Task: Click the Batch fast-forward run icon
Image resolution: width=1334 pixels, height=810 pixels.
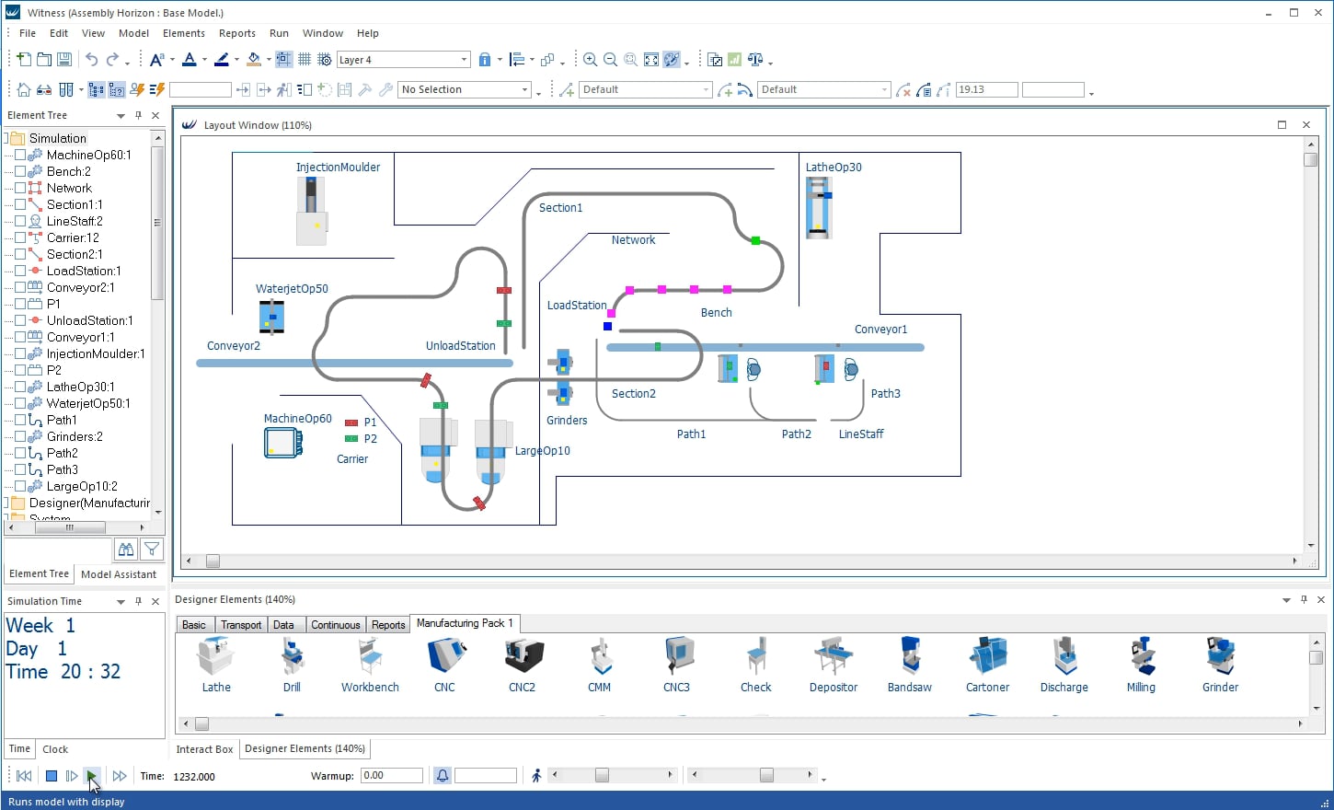Action: tap(120, 776)
